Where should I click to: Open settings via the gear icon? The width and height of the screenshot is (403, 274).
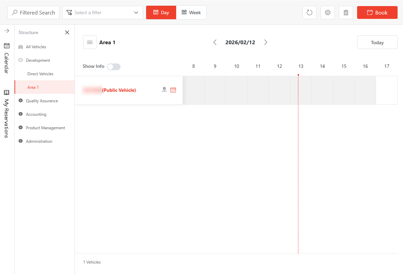[327, 13]
